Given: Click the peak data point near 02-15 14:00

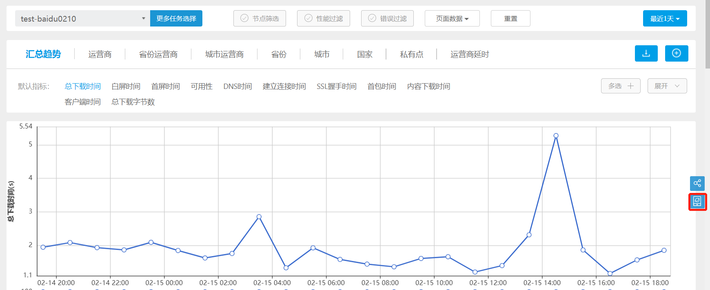Looking at the screenshot, I should pos(556,136).
